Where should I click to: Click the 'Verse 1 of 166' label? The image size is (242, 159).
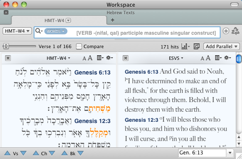[x=55, y=46]
